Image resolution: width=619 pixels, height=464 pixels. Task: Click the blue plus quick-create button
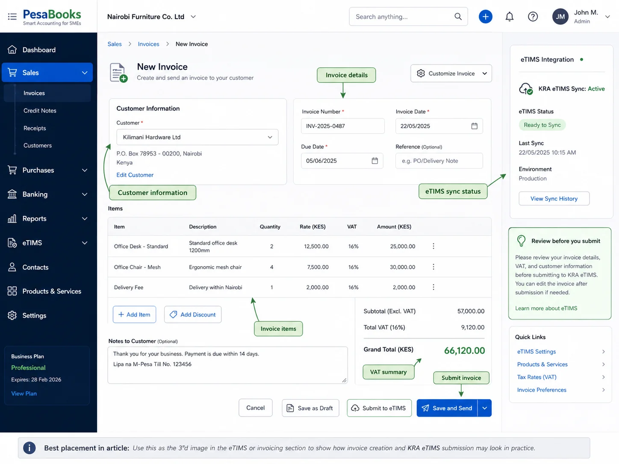point(485,17)
